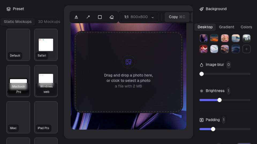Click the Padding square icon
Viewport: 257px width, 144px height.
[202, 120]
